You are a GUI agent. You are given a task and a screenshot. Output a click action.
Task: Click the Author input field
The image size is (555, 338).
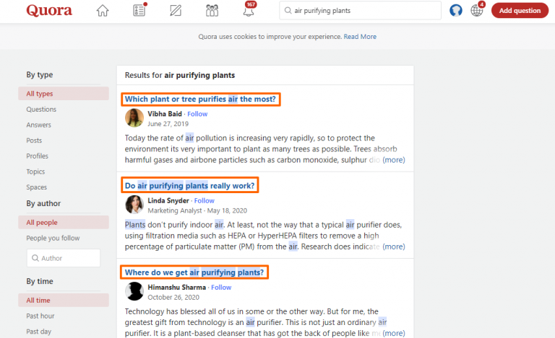(x=64, y=258)
